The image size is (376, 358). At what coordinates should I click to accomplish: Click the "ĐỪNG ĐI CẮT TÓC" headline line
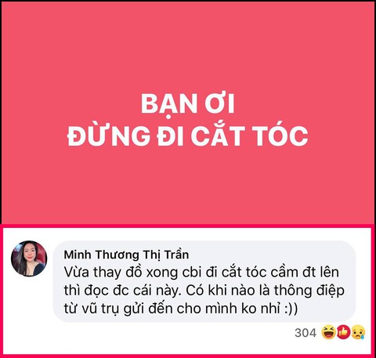pyautogui.click(x=188, y=136)
